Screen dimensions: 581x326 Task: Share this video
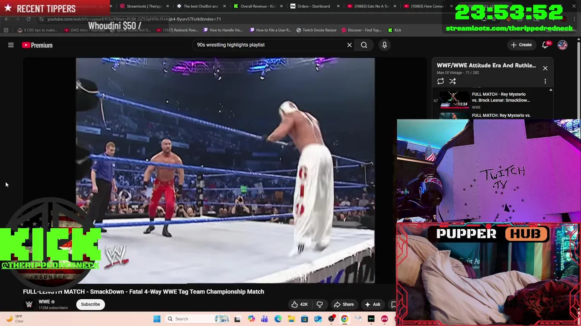[344, 304]
